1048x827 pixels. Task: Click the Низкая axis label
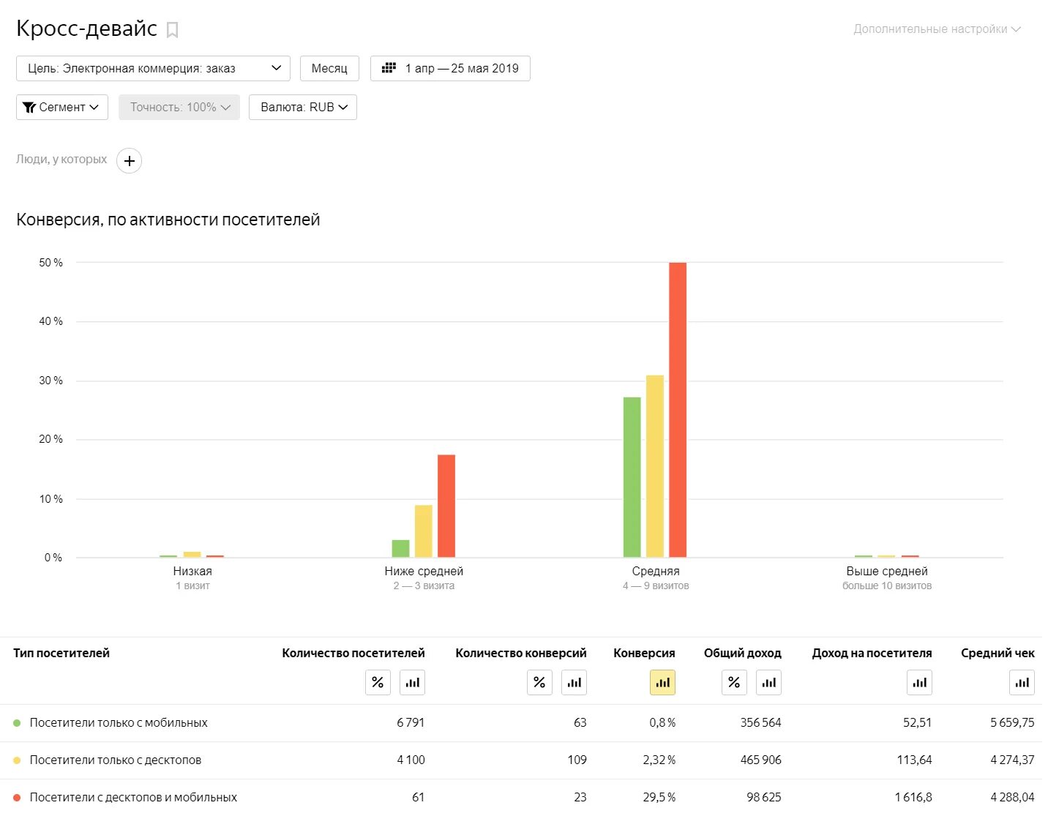pos(192,572)
